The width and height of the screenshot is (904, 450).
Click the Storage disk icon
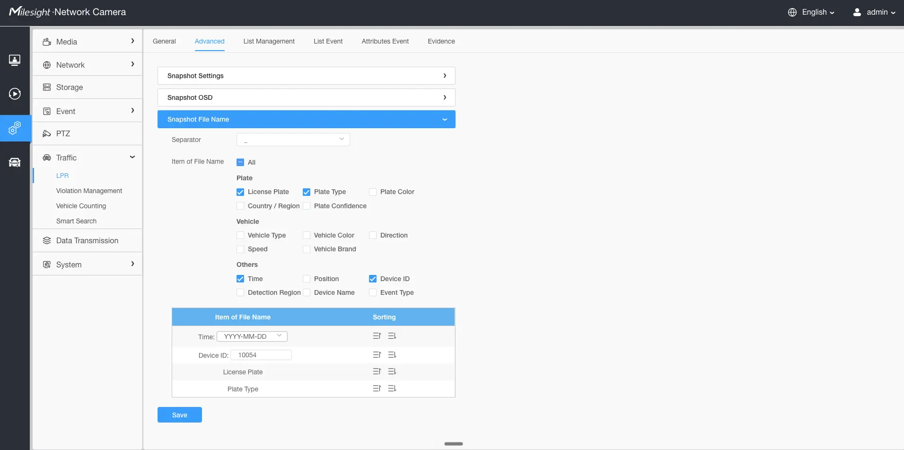(47, 87)
